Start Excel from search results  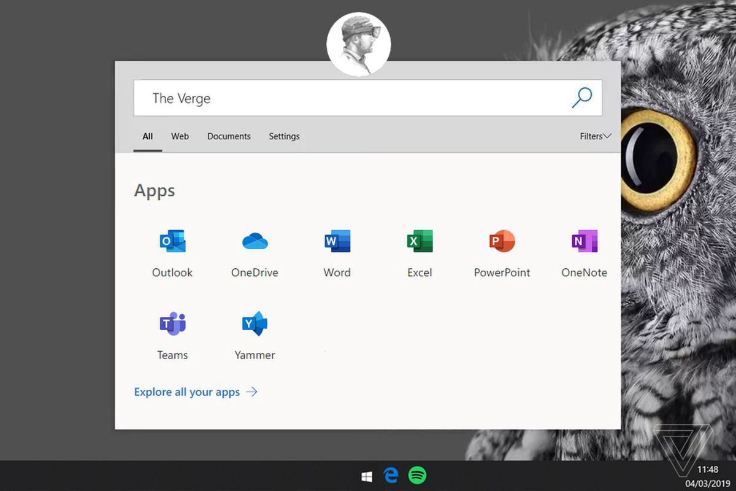coord(420,252)
